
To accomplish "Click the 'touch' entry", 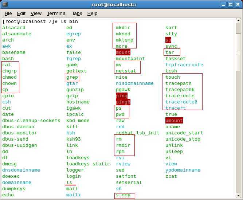I will pyautogui.click(x=173, y=77).
